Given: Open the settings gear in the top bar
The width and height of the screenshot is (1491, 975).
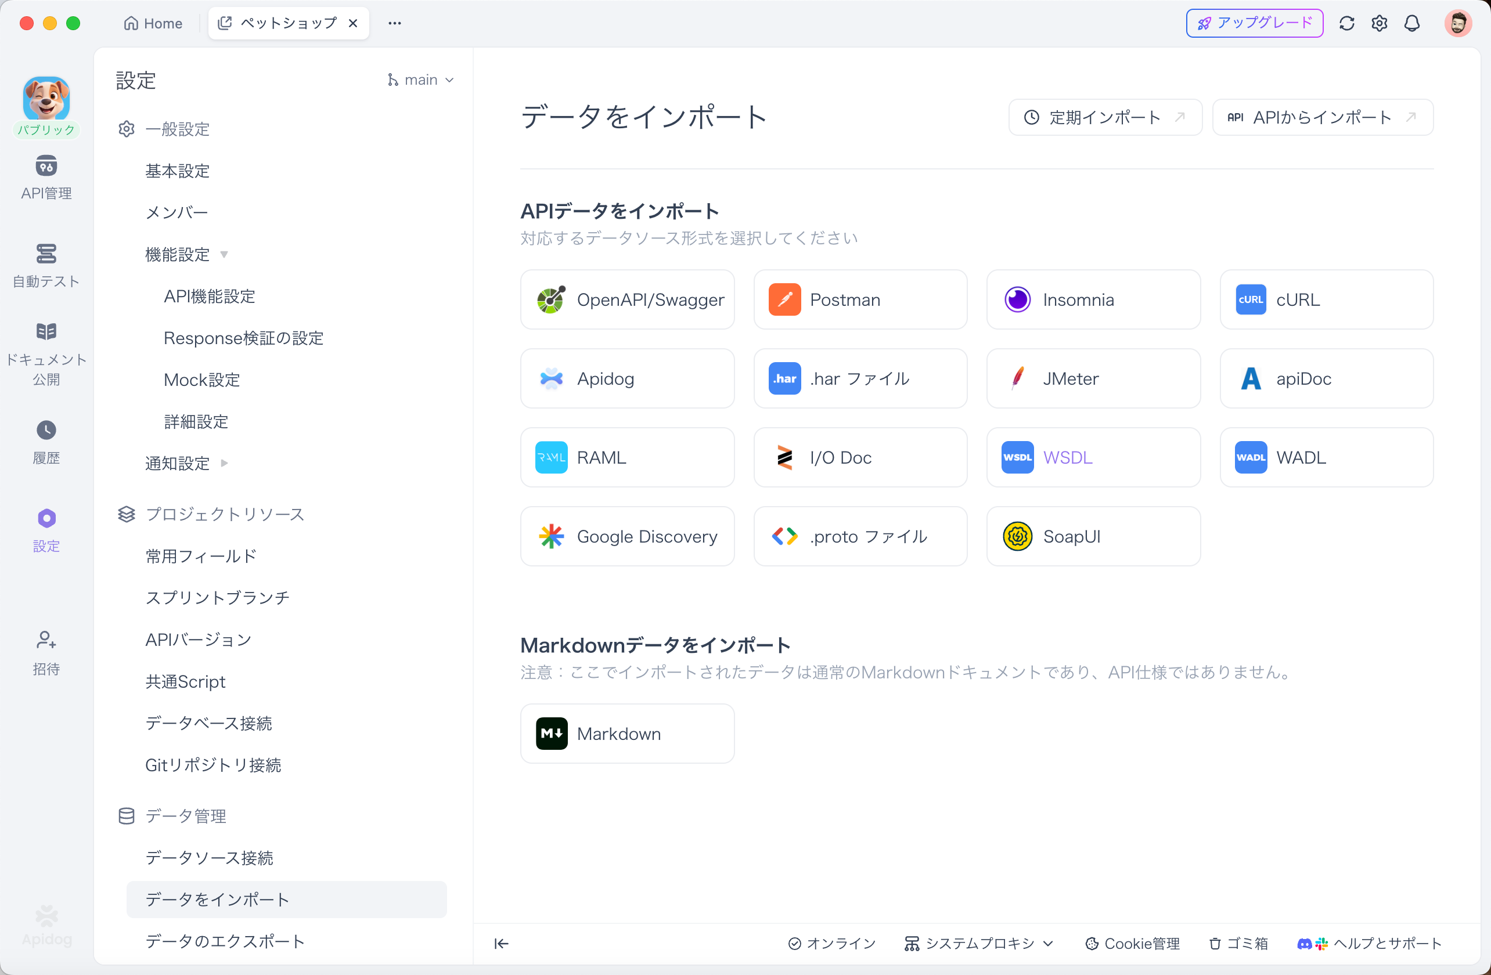Looking at the screenshot, I should [1379, 23].
